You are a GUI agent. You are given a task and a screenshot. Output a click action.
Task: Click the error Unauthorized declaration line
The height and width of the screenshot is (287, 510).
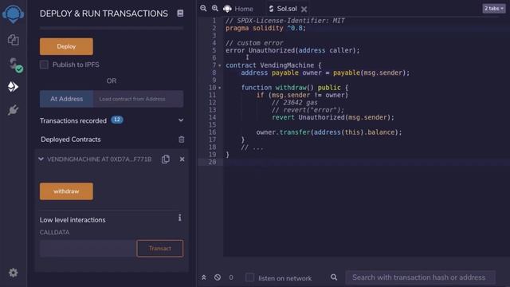[292, 50]
